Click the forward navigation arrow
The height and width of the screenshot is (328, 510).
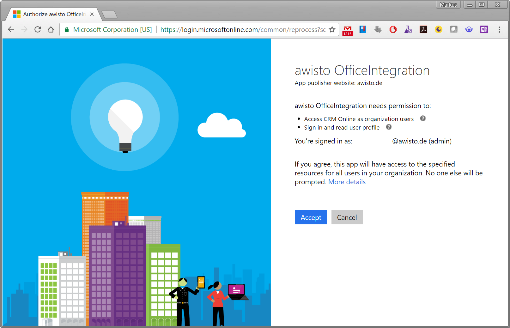click(x=24, y=29)
